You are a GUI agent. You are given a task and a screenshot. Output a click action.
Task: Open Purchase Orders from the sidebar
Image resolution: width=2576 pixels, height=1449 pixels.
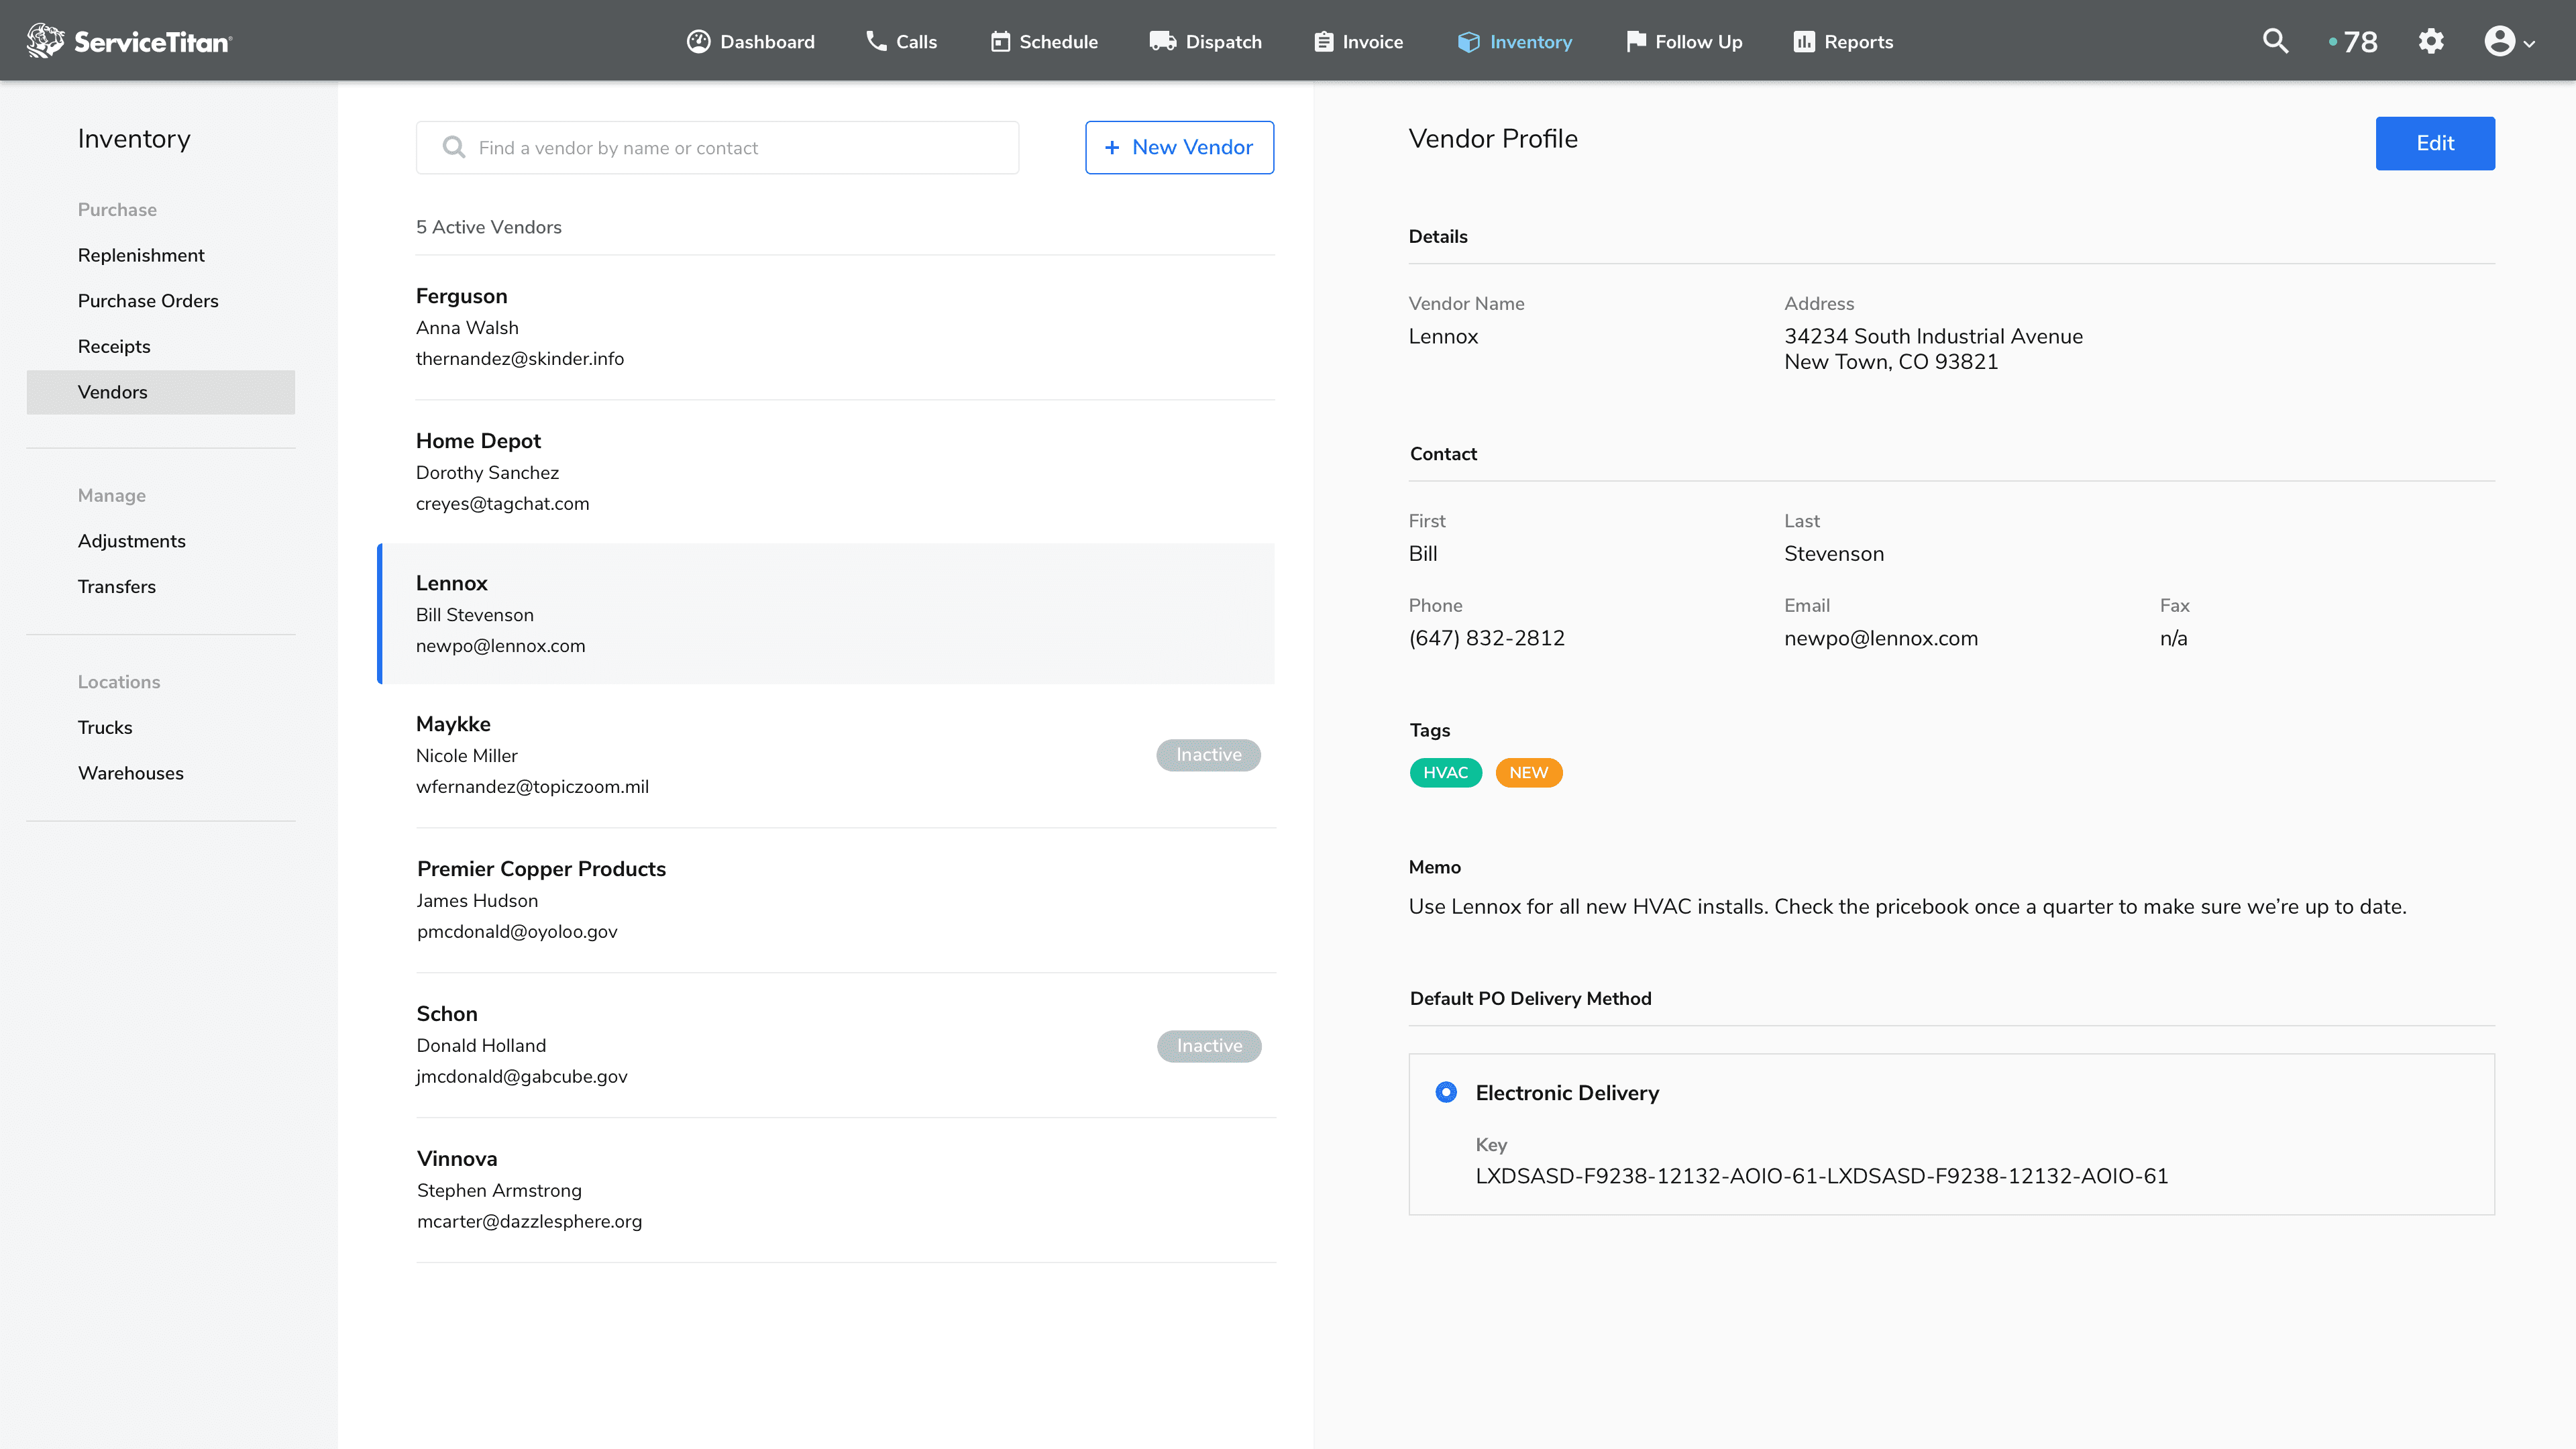(x=148, y=300)
